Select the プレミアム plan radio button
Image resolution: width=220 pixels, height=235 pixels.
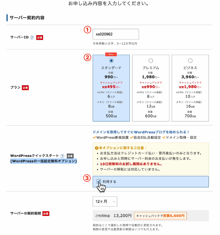(151, 61)
